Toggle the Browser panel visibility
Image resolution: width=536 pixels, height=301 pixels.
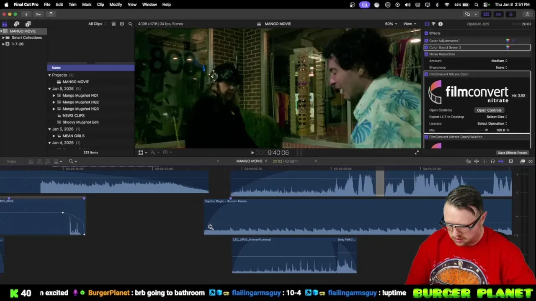point(486,14)
